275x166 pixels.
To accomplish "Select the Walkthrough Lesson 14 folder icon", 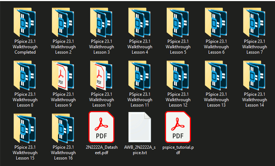I will pos(254,75).
